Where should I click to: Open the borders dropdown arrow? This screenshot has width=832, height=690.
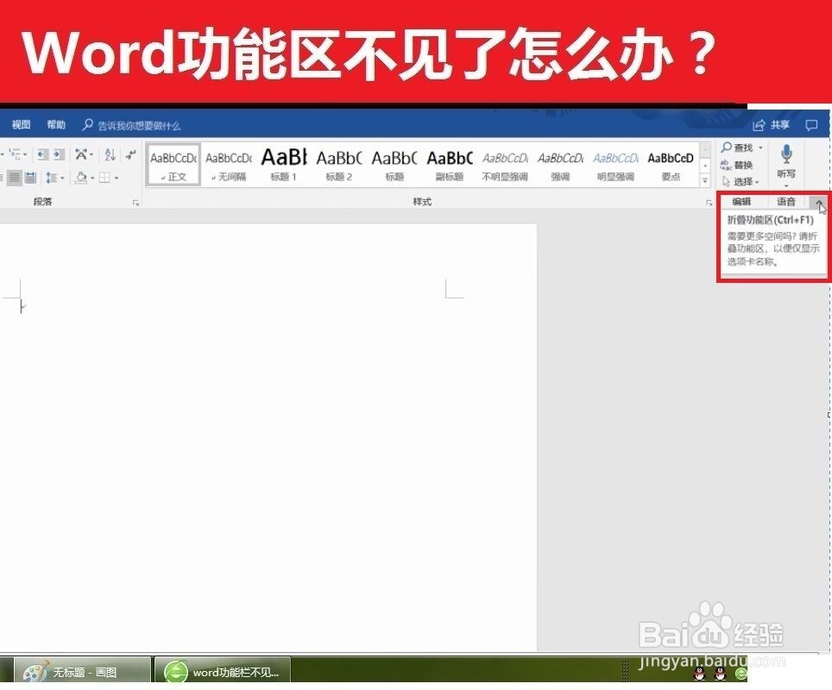(117, 178)
